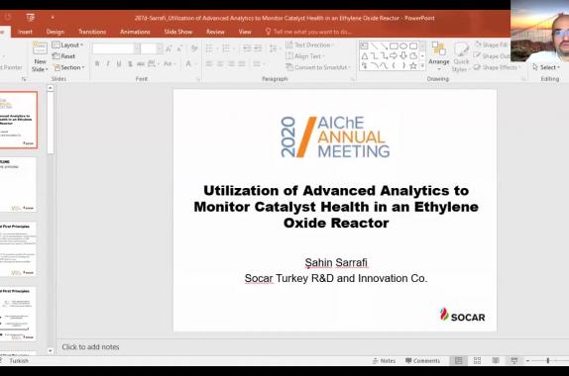Switch to Slide Sorter view
Viewport: 569px width, 376px height.
[477, 360]
